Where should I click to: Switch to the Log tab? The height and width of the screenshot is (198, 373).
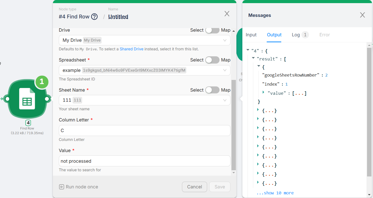[296, 35]
